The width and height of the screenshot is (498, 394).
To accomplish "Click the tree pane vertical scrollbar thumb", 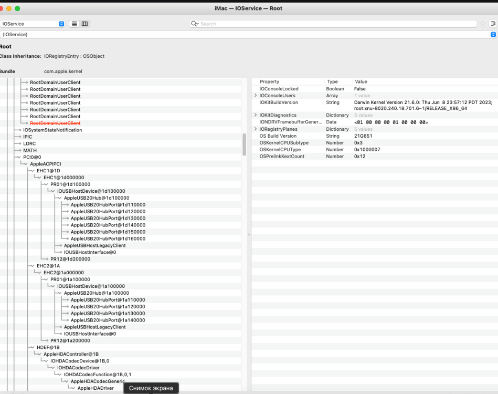I will coord(244,144).
